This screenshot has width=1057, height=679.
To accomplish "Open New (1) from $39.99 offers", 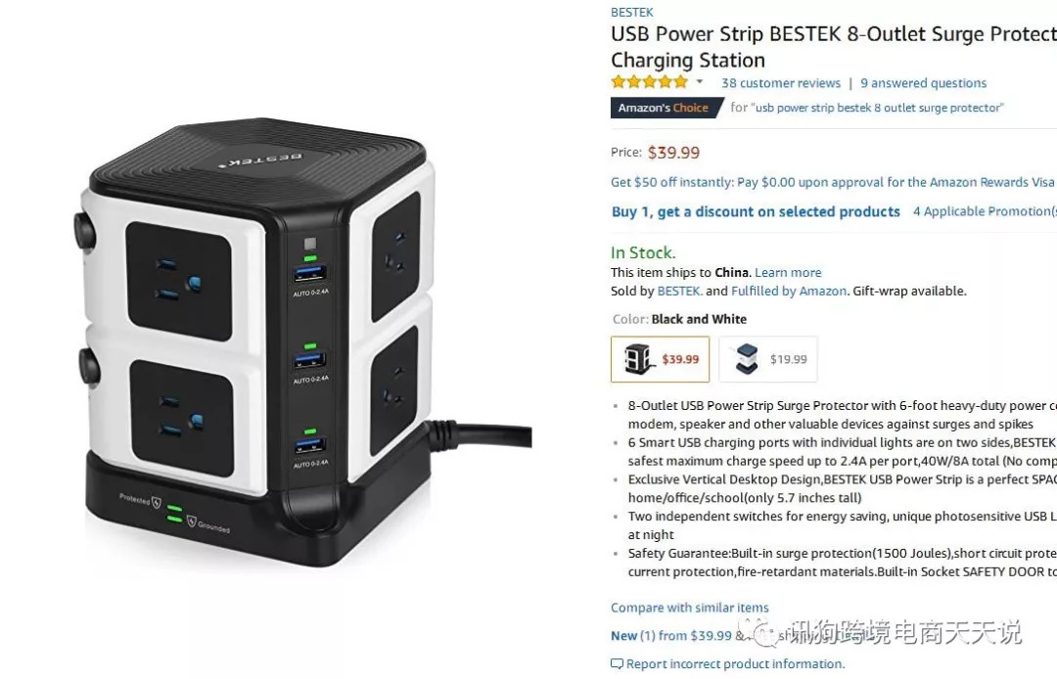I will click(x=671, y=636).
